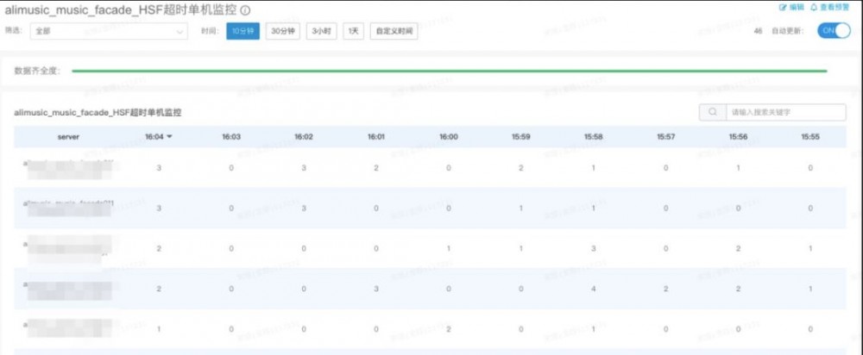Screen dimensions: 863x355
Task: Click the 16:00 column header
Action: (x=449, y=137)
